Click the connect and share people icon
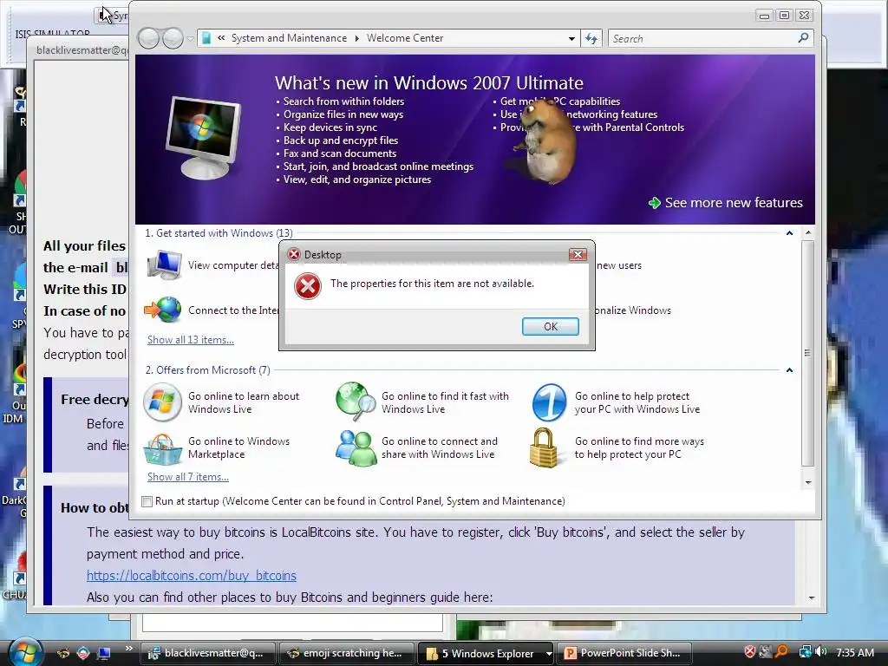 tap(356, 448)
